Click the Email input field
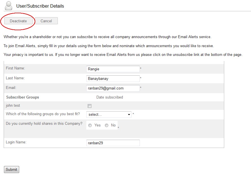 113,88
